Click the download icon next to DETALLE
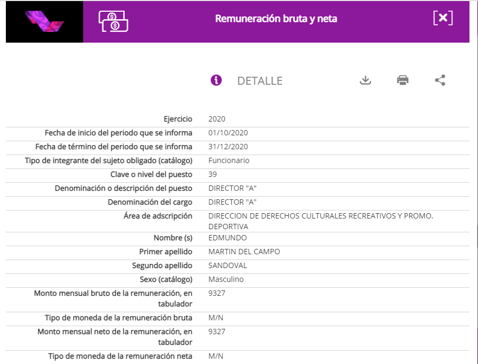 click(365, 80)
